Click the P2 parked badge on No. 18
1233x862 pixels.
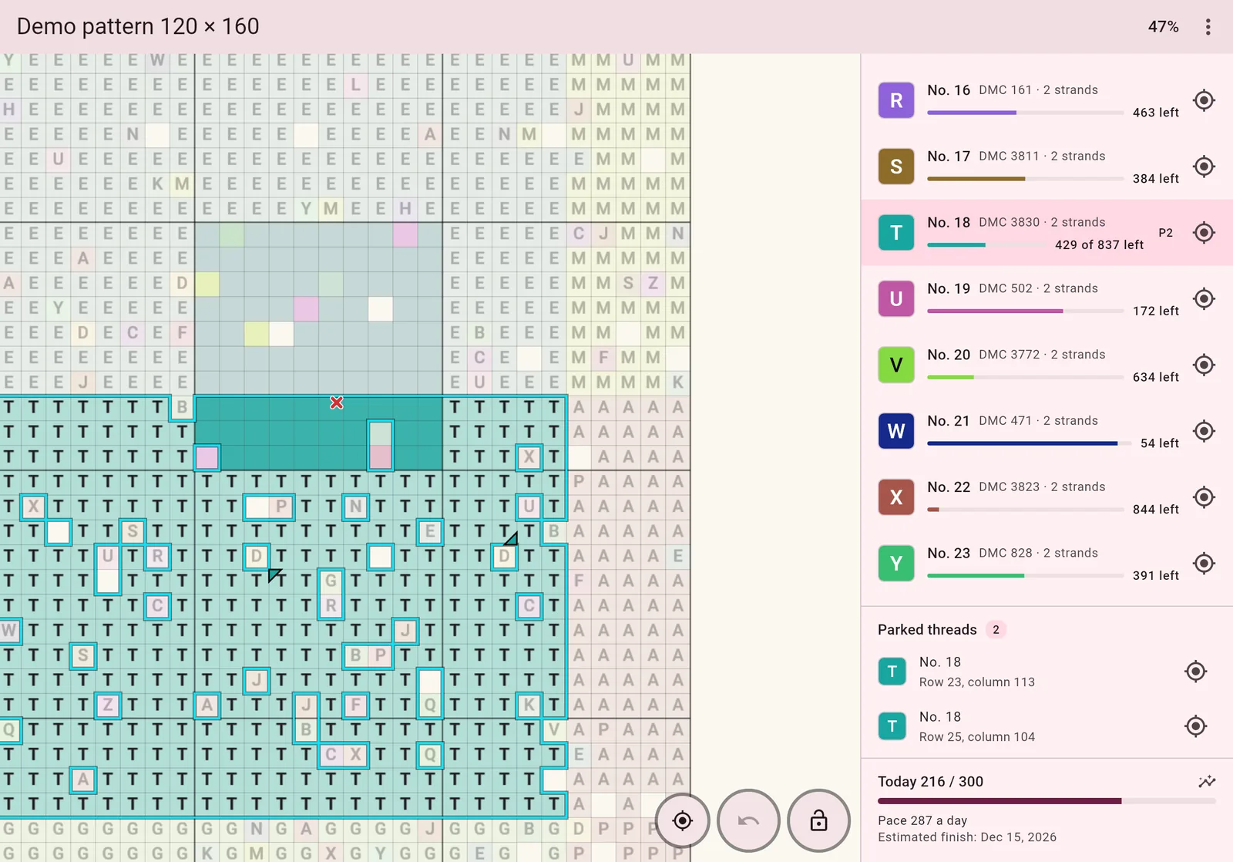click(1165, 233)
